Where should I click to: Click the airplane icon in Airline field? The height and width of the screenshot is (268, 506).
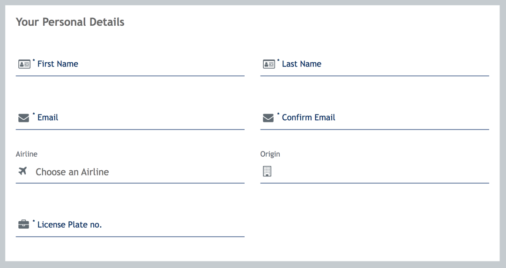click(x=22, y=171)
